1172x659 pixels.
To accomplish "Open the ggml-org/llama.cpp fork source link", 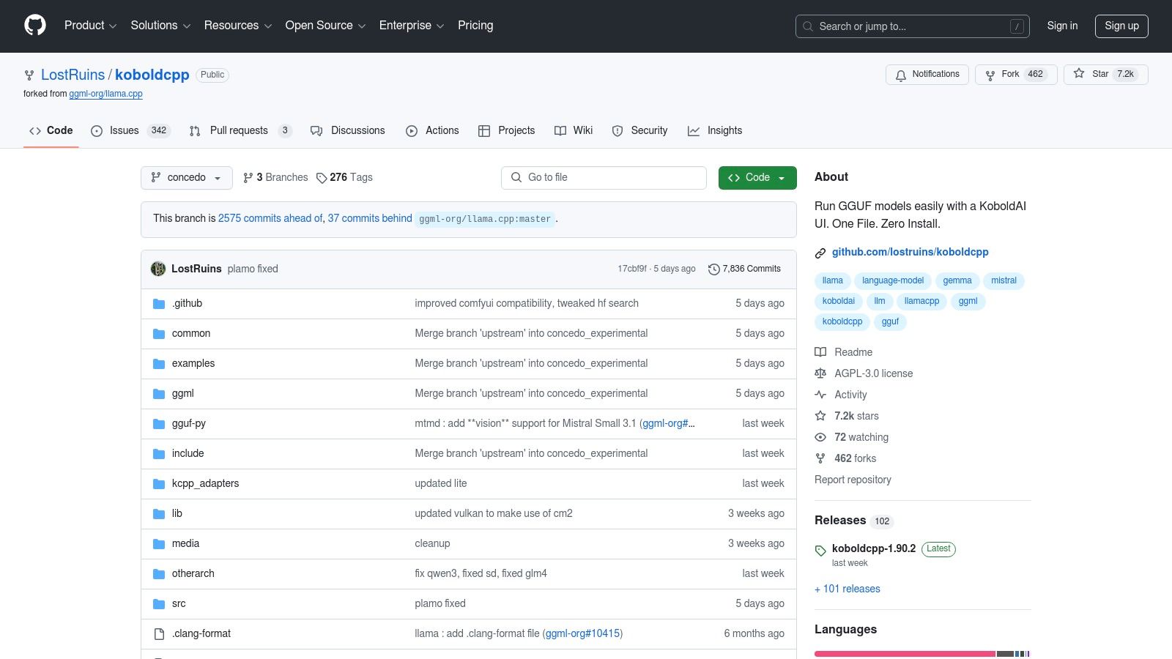I will point(105,94).
